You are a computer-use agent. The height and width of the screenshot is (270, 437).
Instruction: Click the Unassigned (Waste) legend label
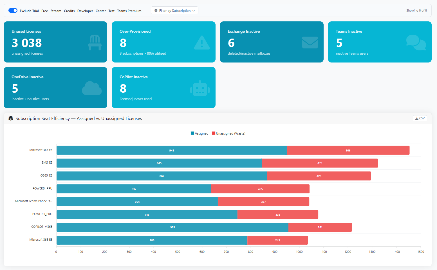pyautogui.click(x=231, y=133)
